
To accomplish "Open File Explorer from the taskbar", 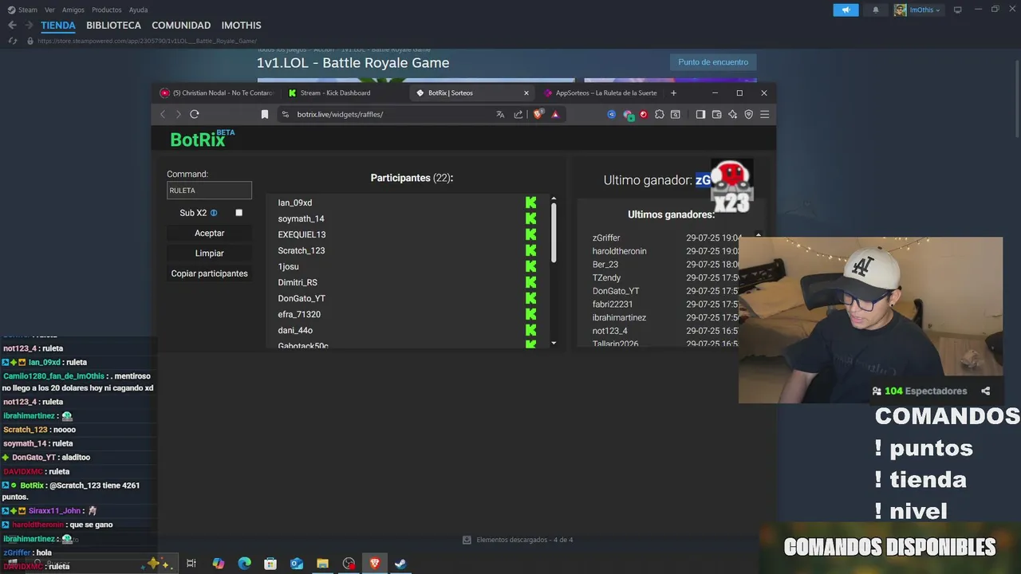I will click(322, 564).
